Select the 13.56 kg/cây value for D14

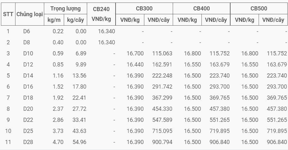[79, 76]
